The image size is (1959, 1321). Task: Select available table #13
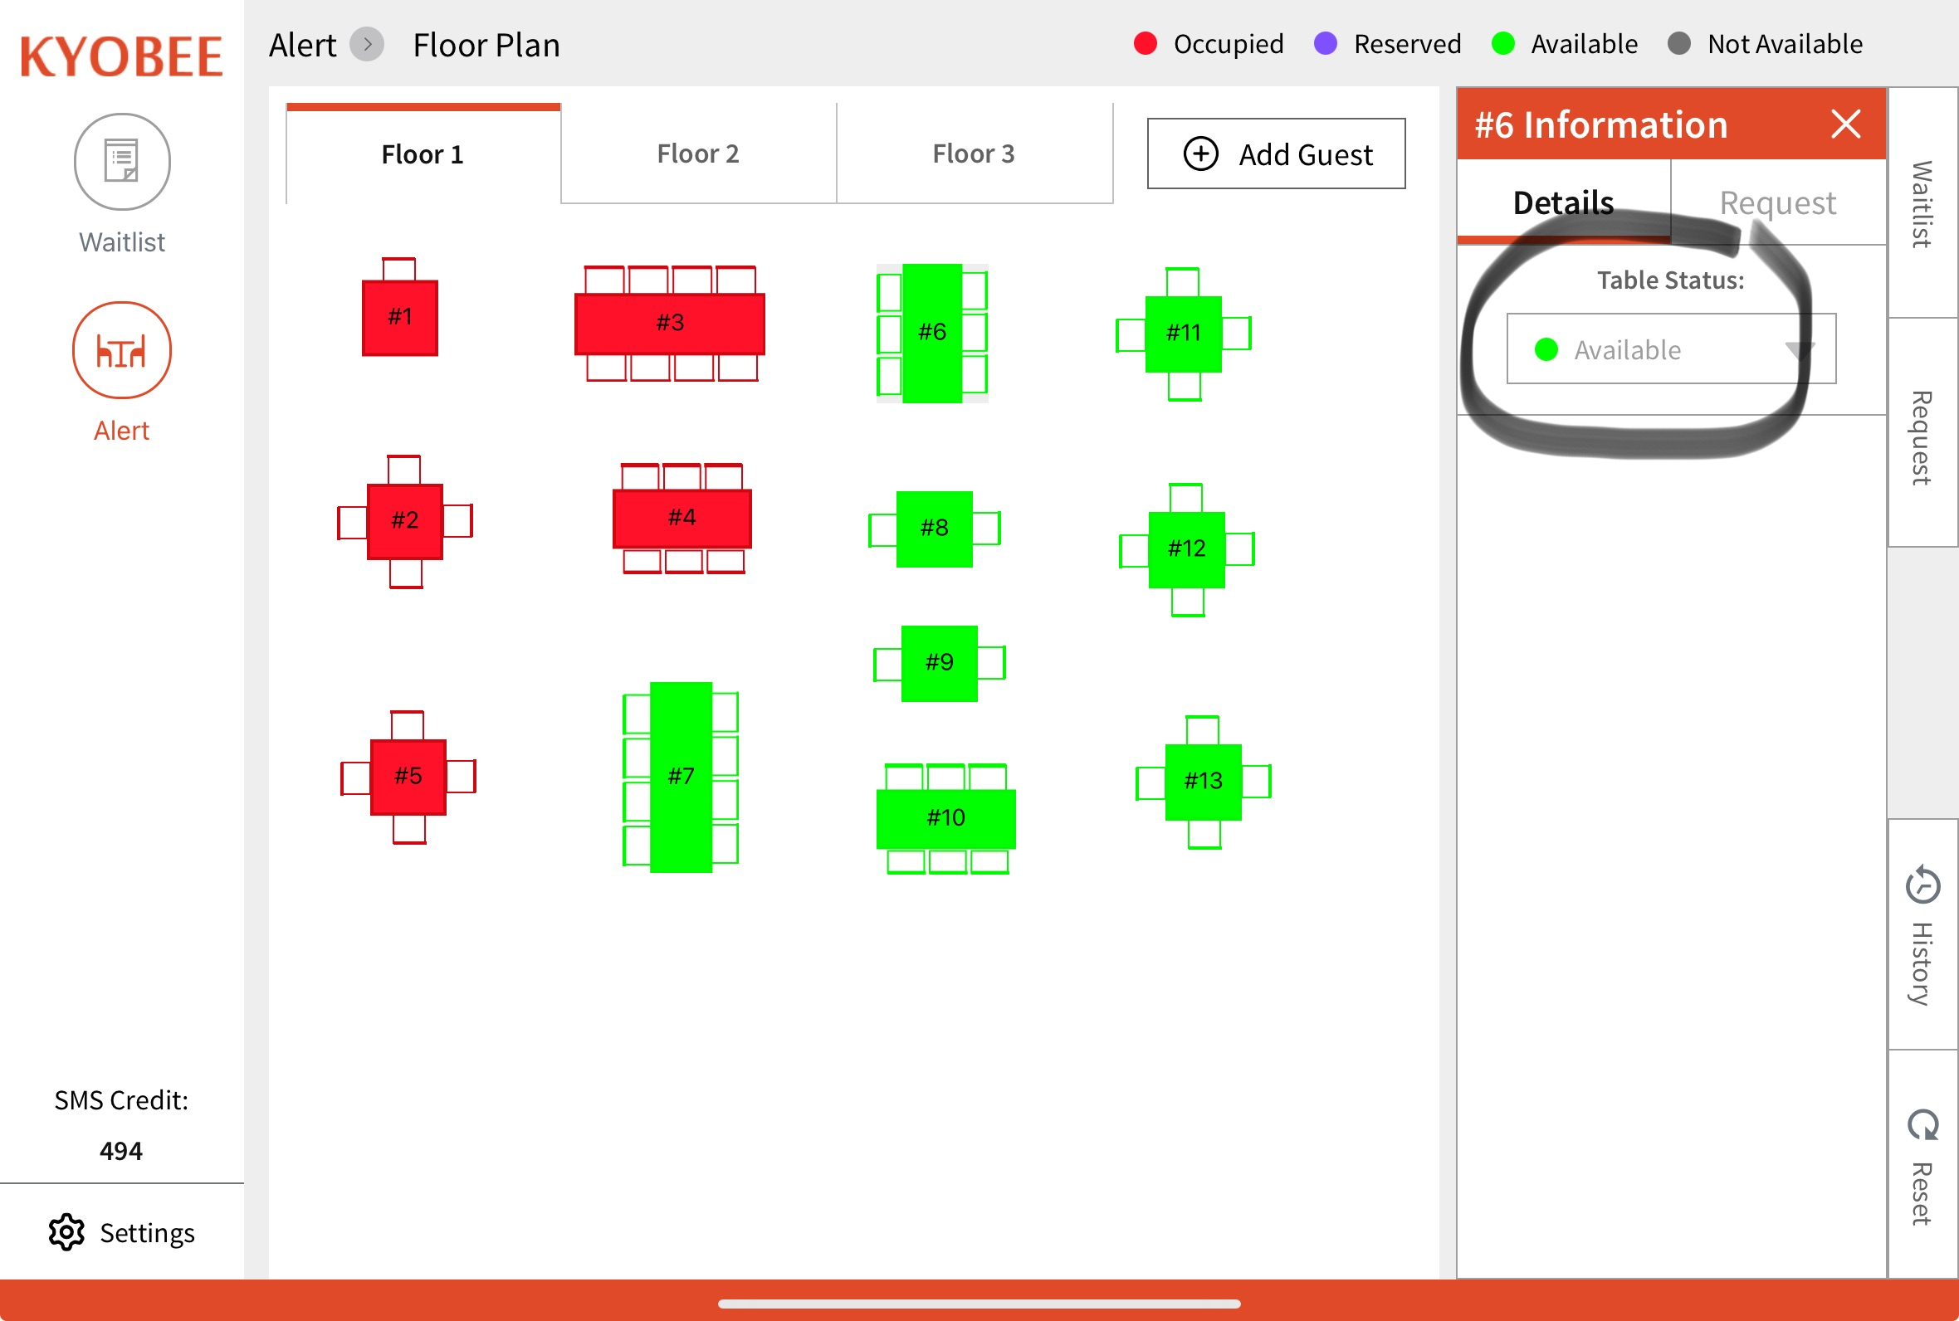tap(1202, 781)
